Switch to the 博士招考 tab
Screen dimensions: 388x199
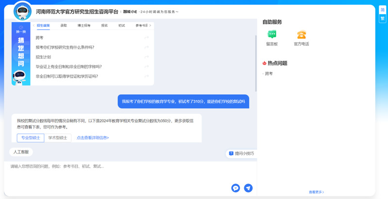coord(84,25)
